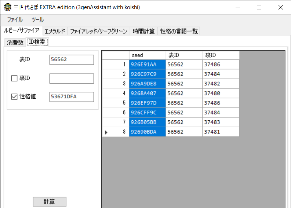This screenshot has width=291, height=208.
Task: Select the 消費数 sub-tab
Action: pyautogui.click(x=15, y=43)
